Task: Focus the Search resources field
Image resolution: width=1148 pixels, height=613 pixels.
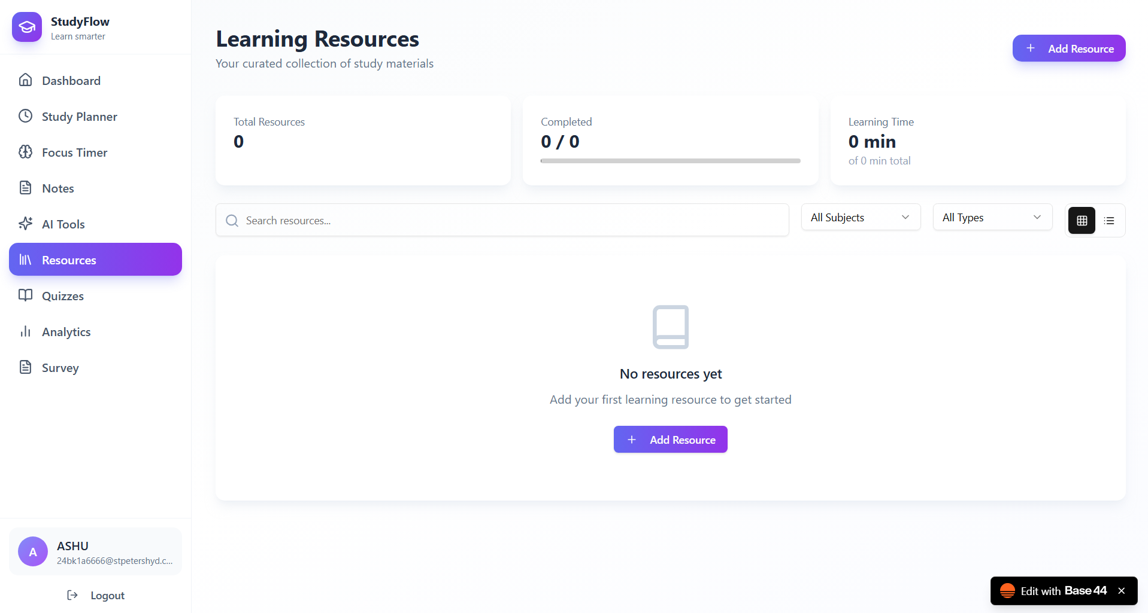Action: coord(502,220)
